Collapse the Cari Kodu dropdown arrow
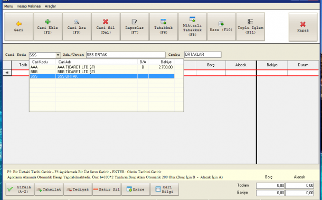 pos(58,55)
